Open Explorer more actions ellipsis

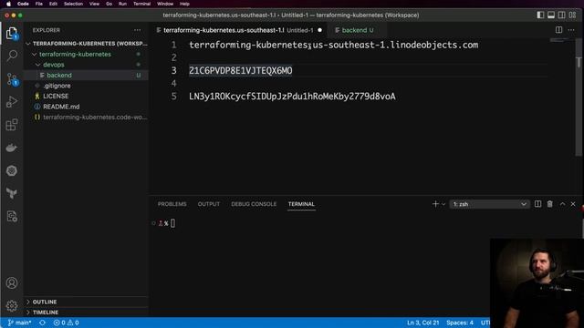point(138,30)
